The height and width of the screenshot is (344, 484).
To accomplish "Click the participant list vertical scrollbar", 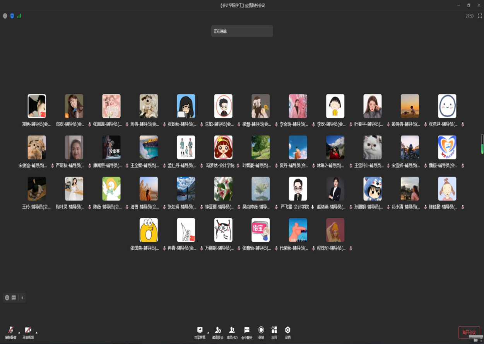I will pyautogui.click(x=482, y=144).
